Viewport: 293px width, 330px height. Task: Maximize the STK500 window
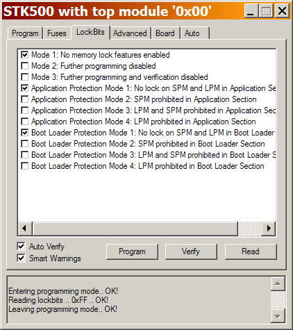pyautogui.click(x=267, y=11)
